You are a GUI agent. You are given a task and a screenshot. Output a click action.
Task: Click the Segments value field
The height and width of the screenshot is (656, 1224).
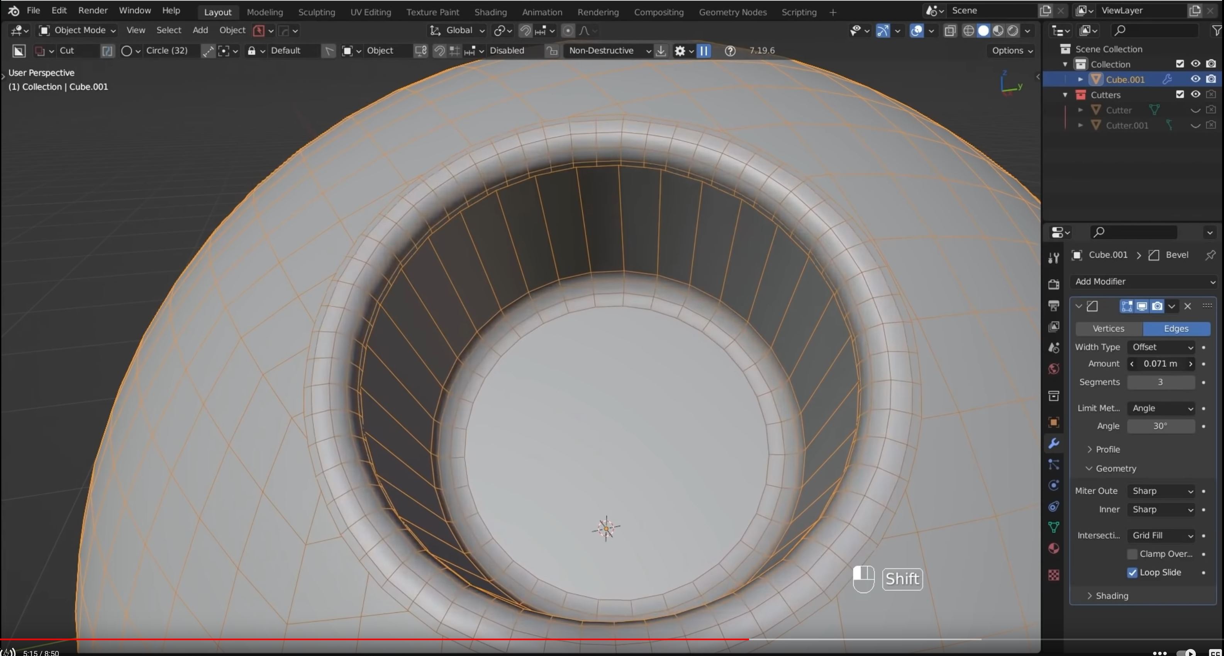[1161, 382]
